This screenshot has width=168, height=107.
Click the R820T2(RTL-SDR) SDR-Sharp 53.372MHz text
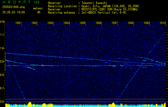pyautogui.click(x=110, y=9)
